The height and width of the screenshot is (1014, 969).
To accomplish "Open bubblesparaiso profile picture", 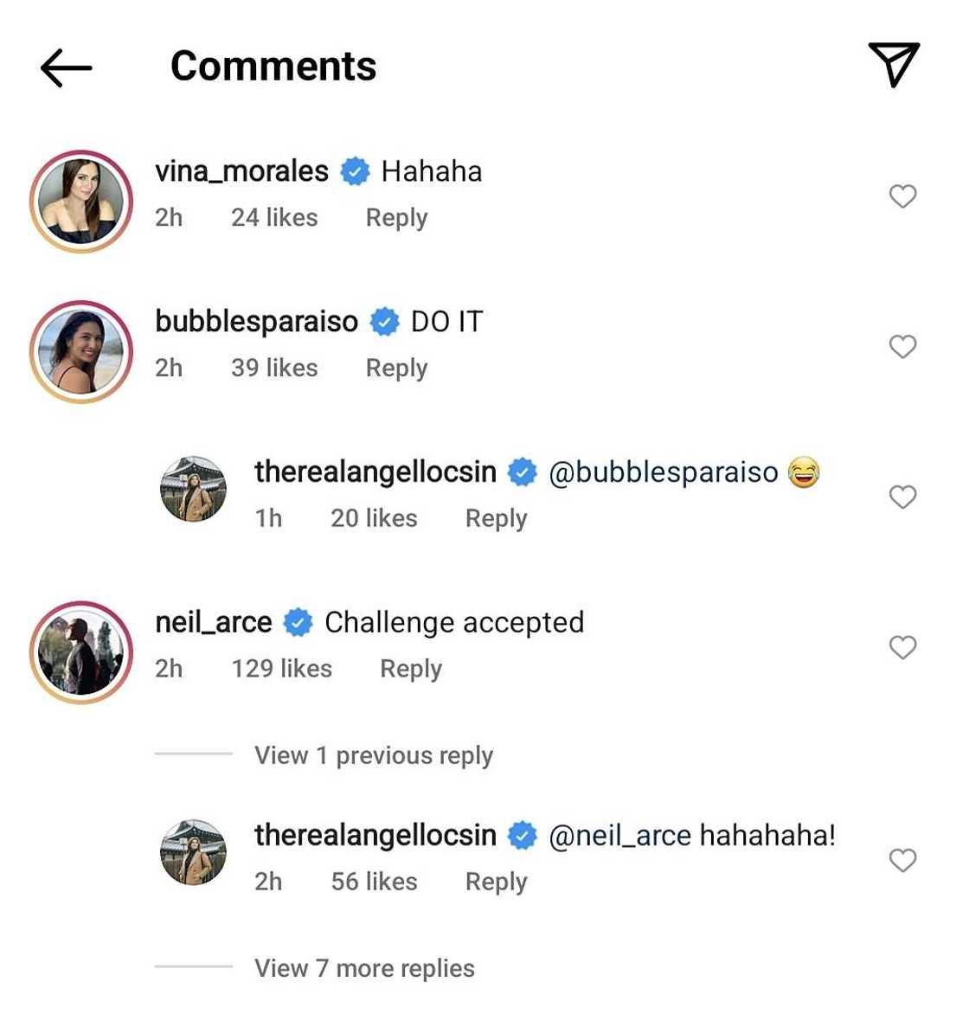I will point(81,352).
